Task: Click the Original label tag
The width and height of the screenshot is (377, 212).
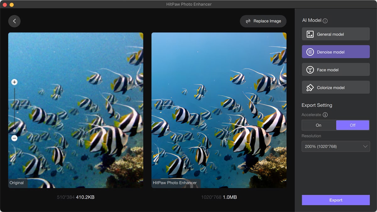Action: (x=18, y=183)
